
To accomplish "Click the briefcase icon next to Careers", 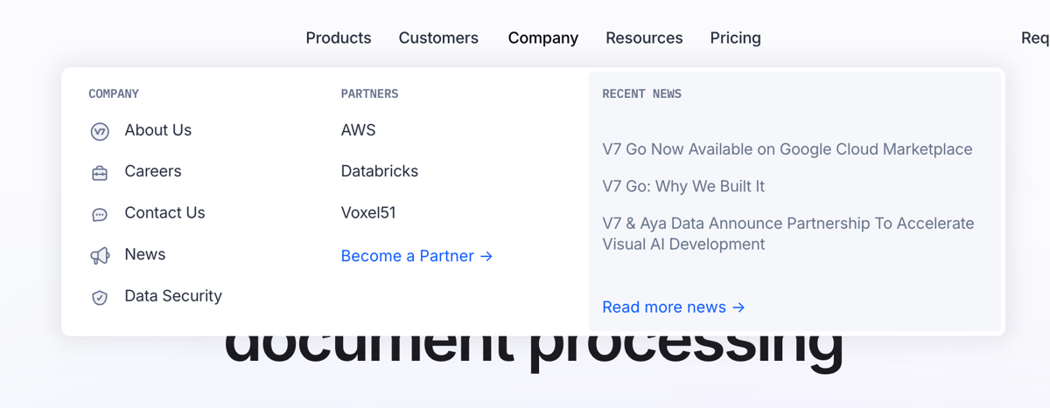I will 100,173.
